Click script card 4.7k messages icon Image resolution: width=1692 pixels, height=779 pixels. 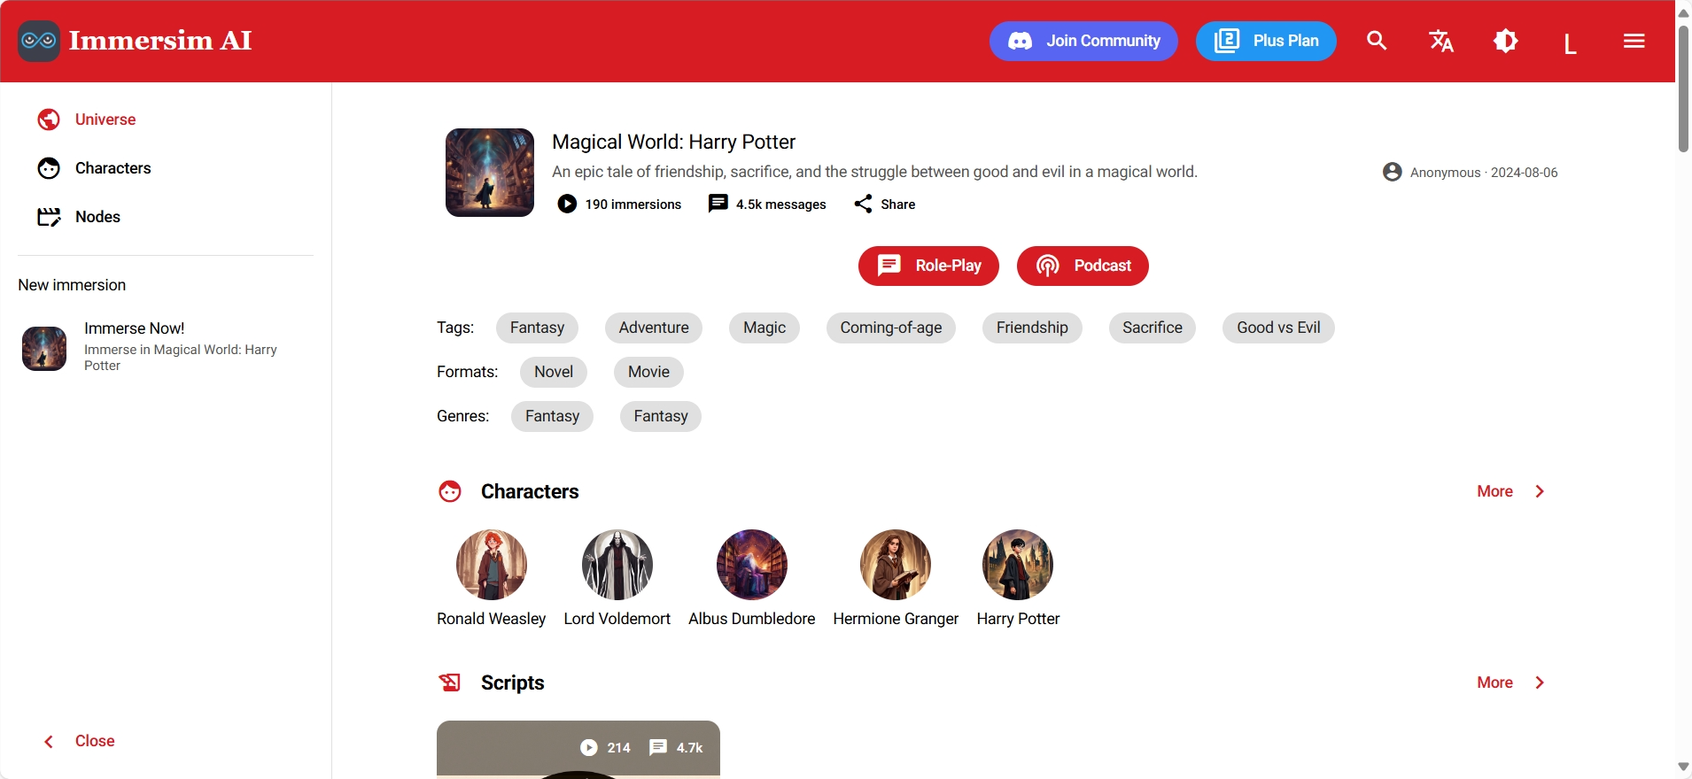[x=658, y=748]
